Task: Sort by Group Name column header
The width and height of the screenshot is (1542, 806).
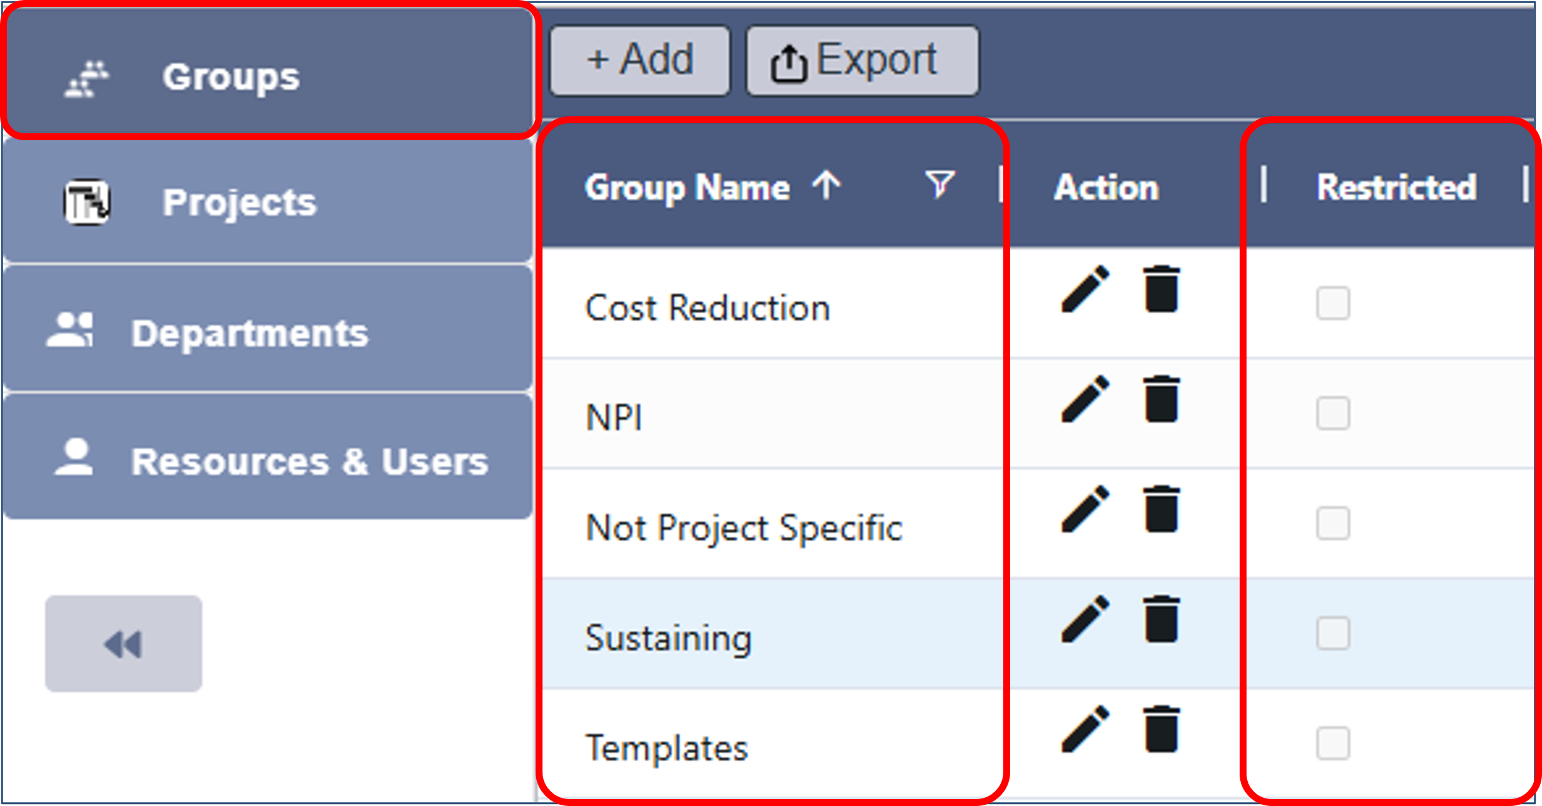Action: click(x=687, y=187)
